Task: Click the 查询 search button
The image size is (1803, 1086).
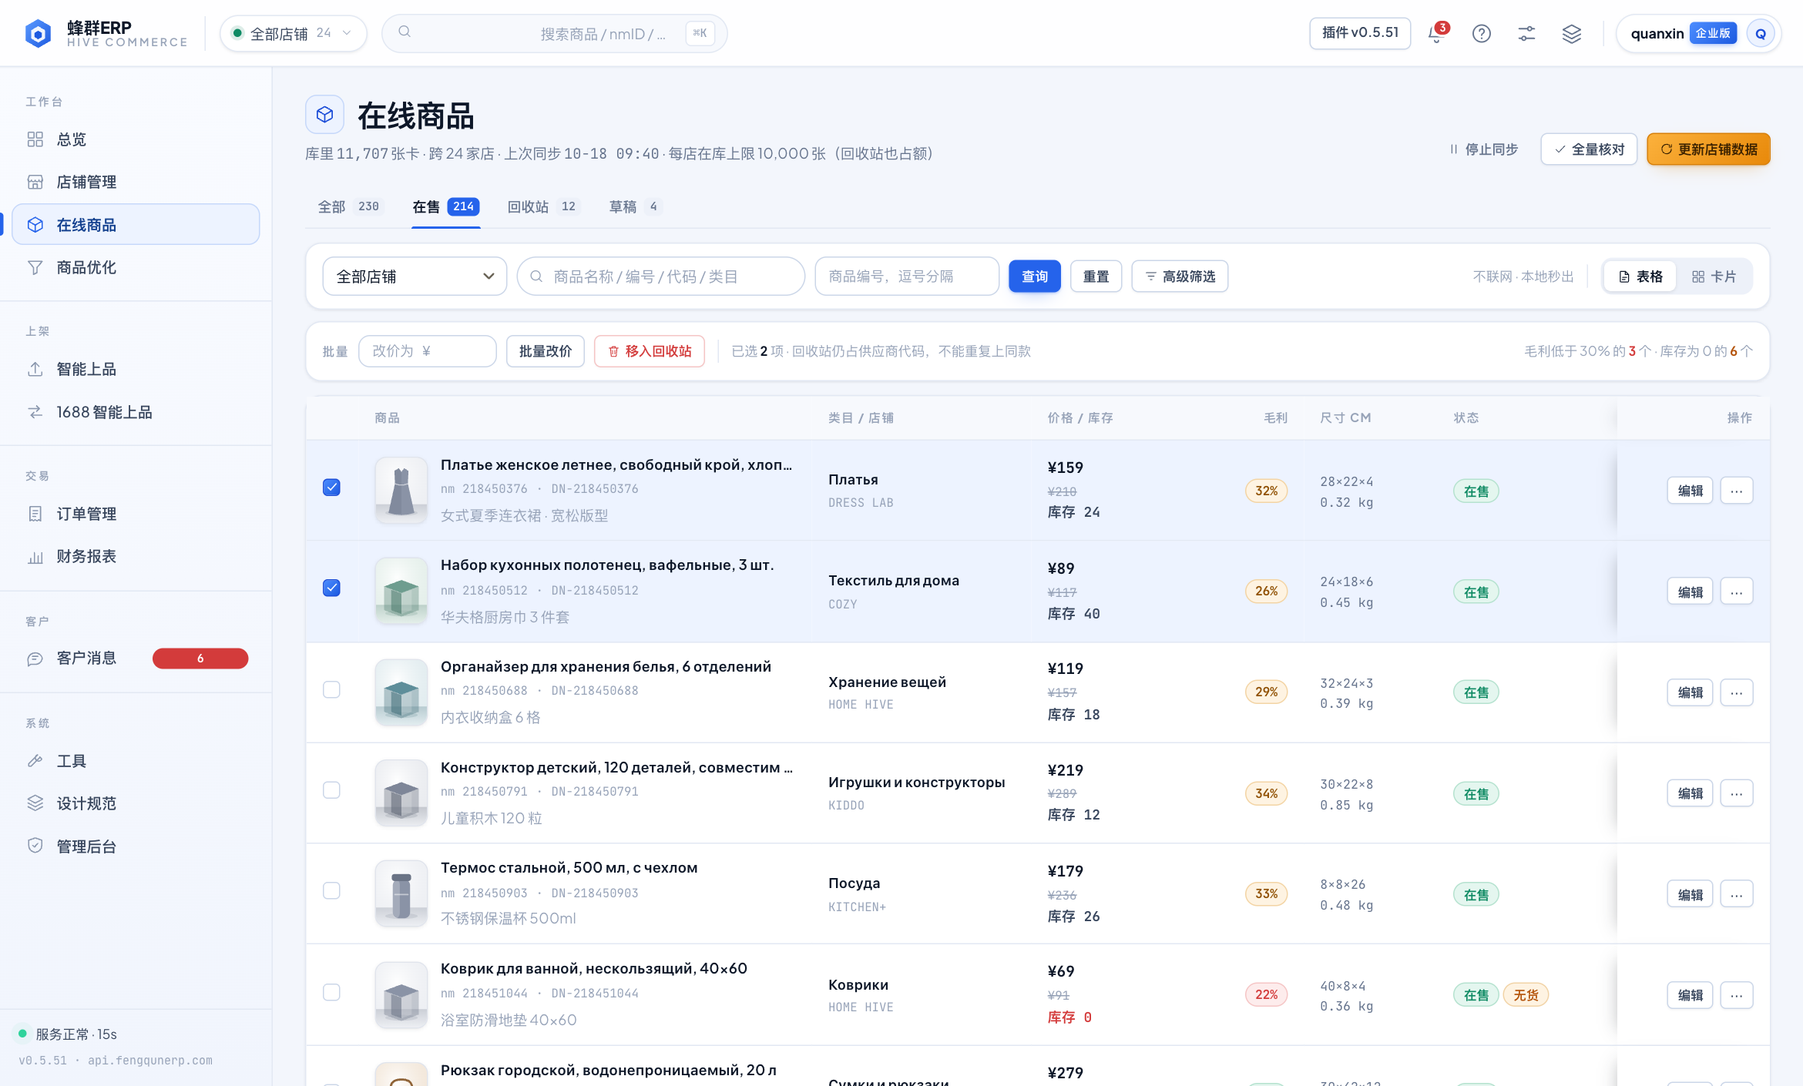Action: point(1035,277)
